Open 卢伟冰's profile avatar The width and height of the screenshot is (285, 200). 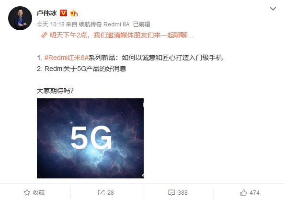(x=20, y=18)
